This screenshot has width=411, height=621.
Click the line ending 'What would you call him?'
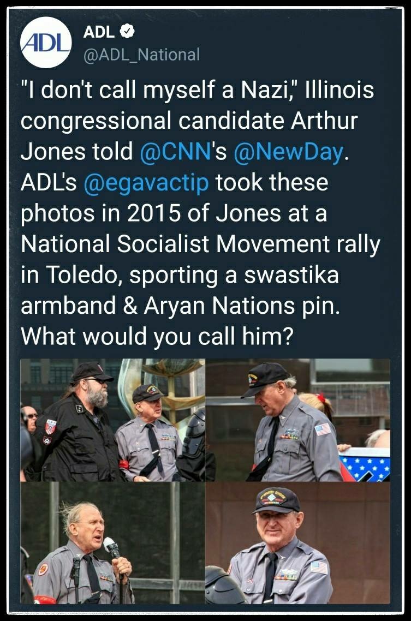[x=157, y=337]
